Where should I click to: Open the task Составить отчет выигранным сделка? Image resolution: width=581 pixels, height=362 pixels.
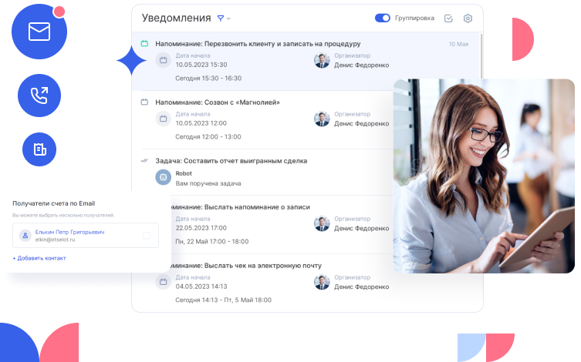pos(231,161)
